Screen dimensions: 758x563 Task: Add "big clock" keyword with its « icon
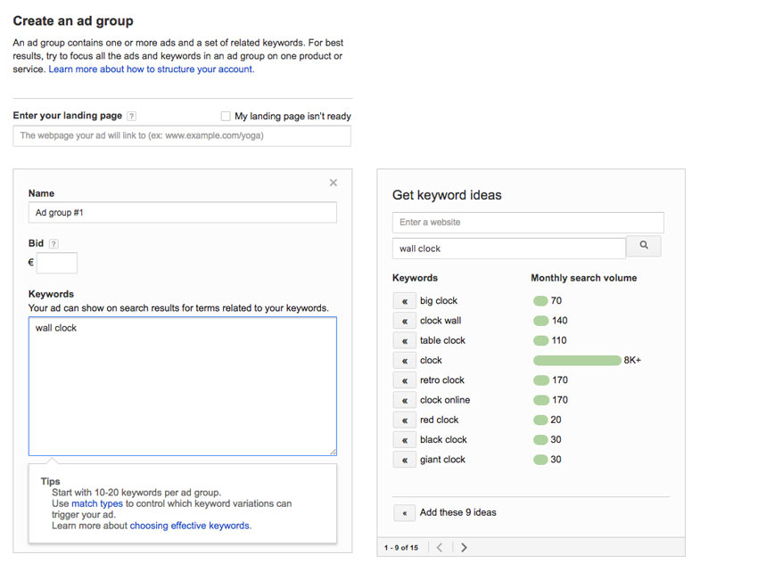point(404,300)
